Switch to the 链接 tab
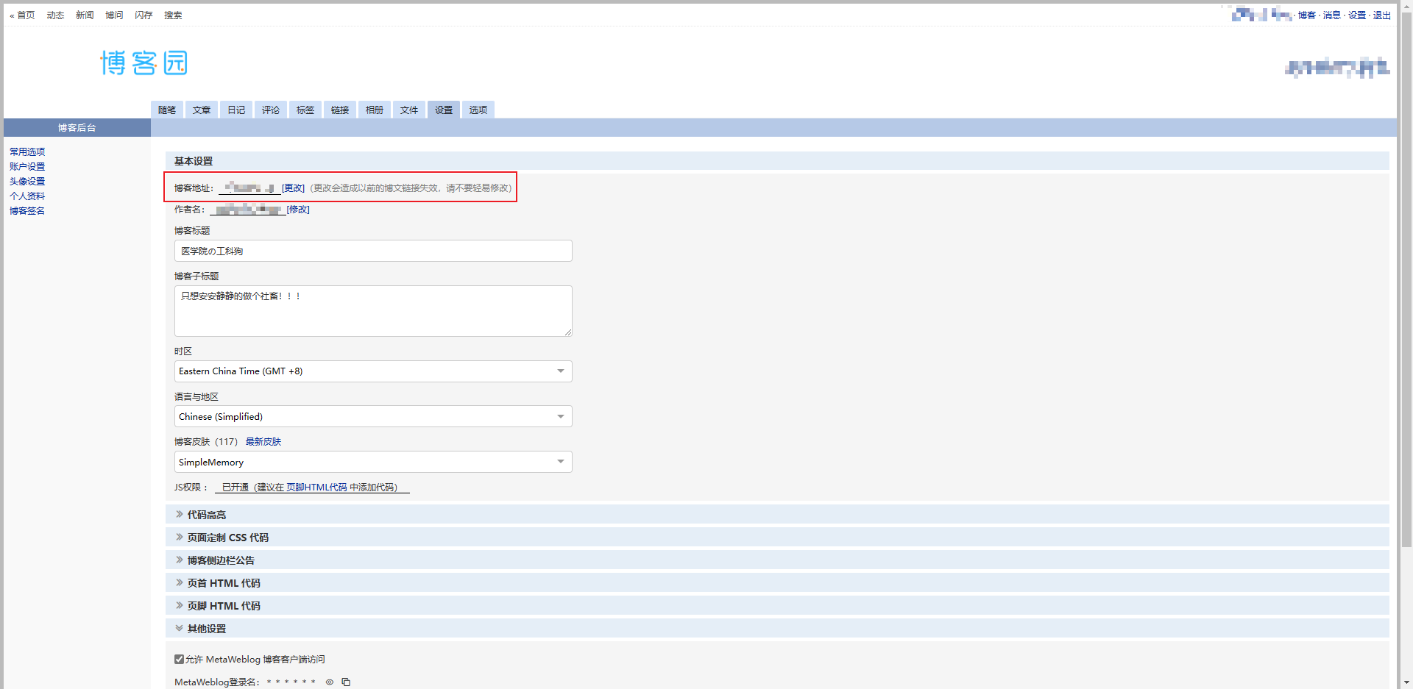Viewport: 1413px width, 689px height. pyautogui.click(x=340, y=110)
